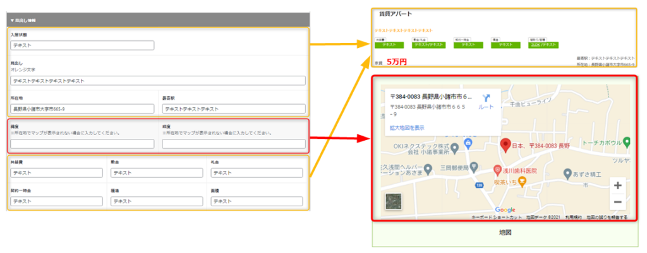The height and width of the screenshot is (253, 647).
Task: Click the 喫茶いち cafe marker icon
Action: coord(522,182)
